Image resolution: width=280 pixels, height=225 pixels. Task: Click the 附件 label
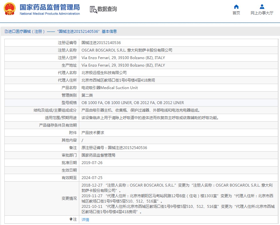pyautogui.click(x=73, y=133)
